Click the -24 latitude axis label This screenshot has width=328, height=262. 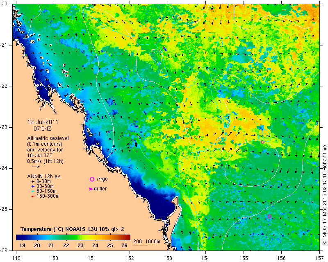coord(4,168)
